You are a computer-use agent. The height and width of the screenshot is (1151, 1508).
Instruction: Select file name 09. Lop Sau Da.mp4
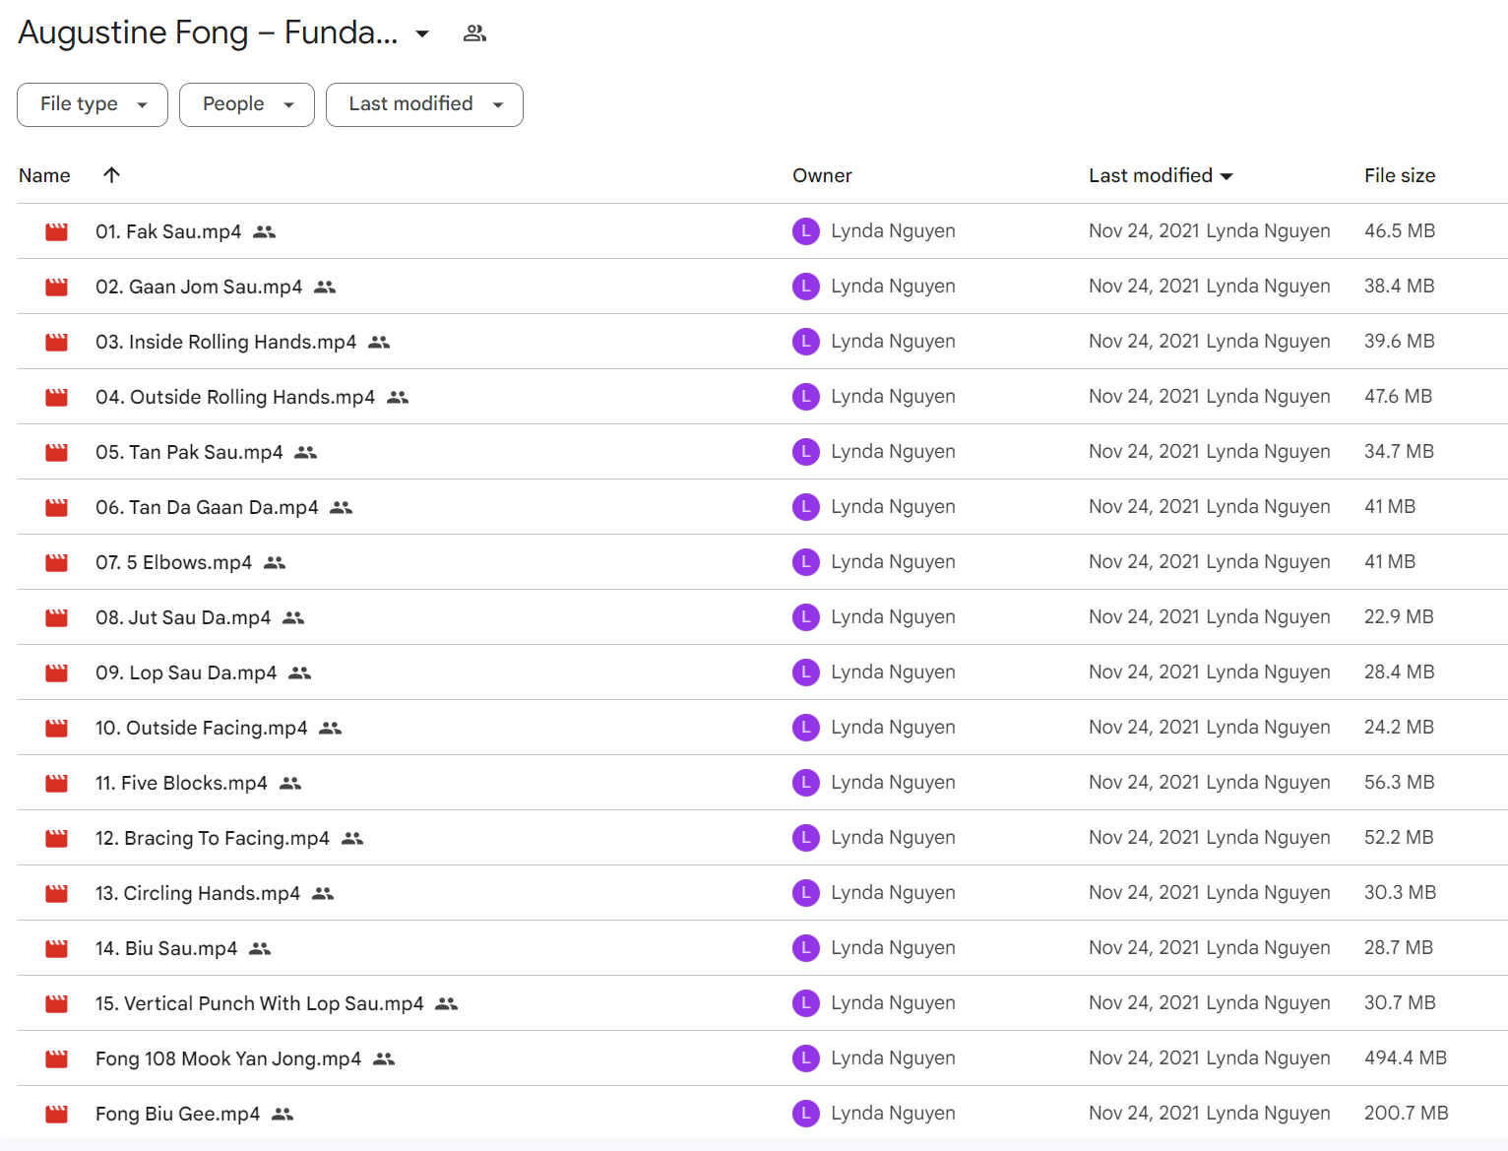click(x=186, y=672)
